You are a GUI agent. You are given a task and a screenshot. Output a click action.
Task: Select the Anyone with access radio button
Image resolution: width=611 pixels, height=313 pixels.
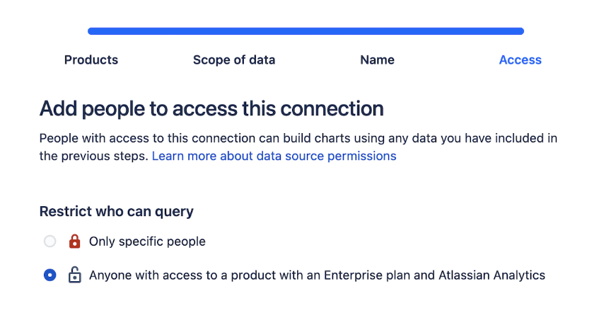coord(50,275)
